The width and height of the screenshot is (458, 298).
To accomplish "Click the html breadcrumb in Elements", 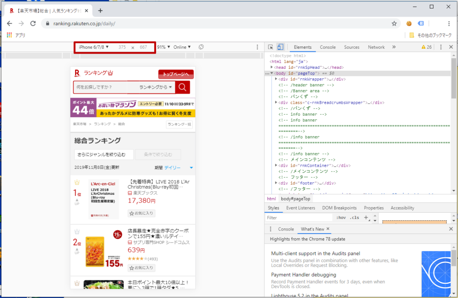I will coord(271,199).
